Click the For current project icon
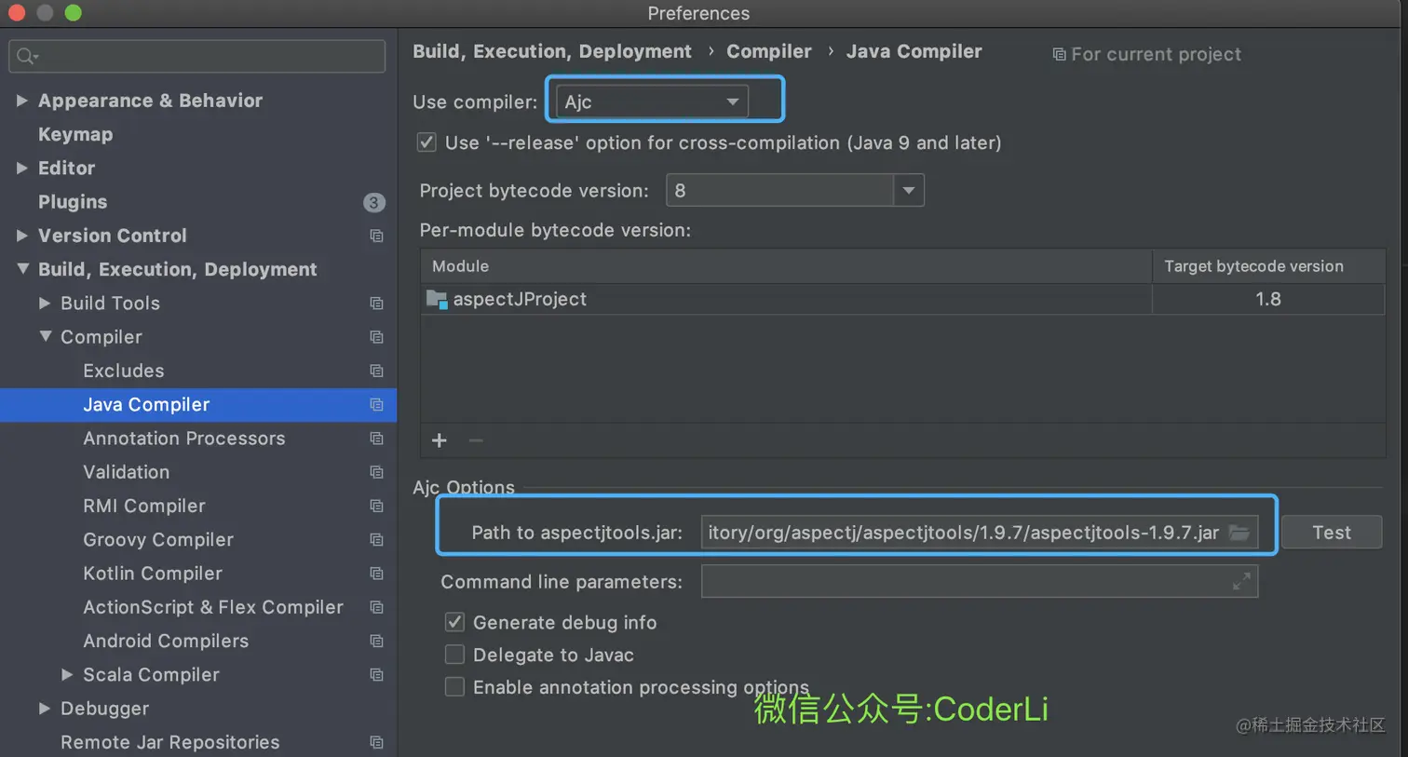This screenshot has height=757, width=1408. point(1060,54)
